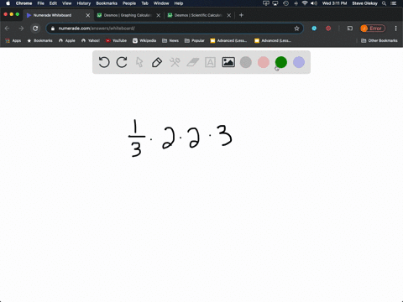Open the Apple system menu
The width and height of the screenshot is (403, 302).
click(x=8, y=3)
